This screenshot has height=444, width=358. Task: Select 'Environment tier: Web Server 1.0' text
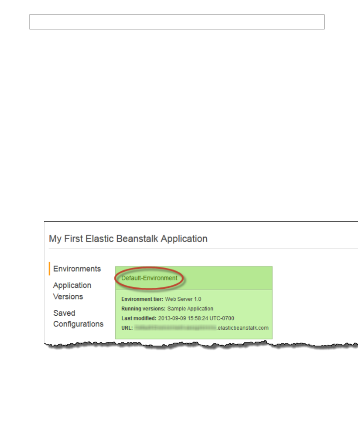161,299
